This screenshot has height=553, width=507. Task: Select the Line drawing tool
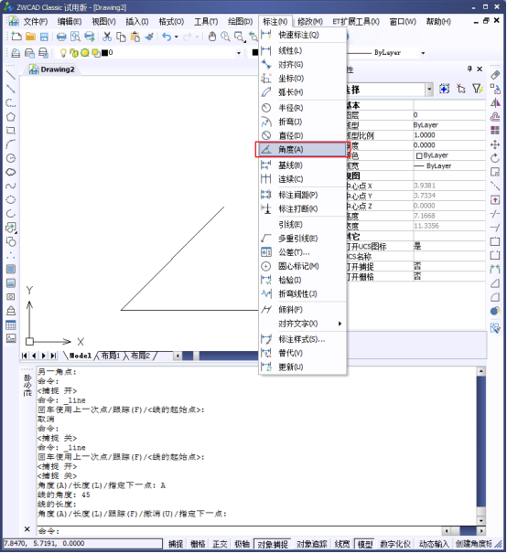point(11,75)
